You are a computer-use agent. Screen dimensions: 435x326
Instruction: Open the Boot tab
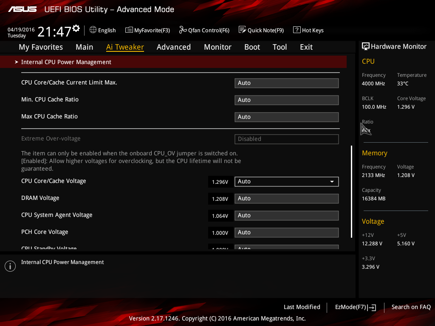252,47
